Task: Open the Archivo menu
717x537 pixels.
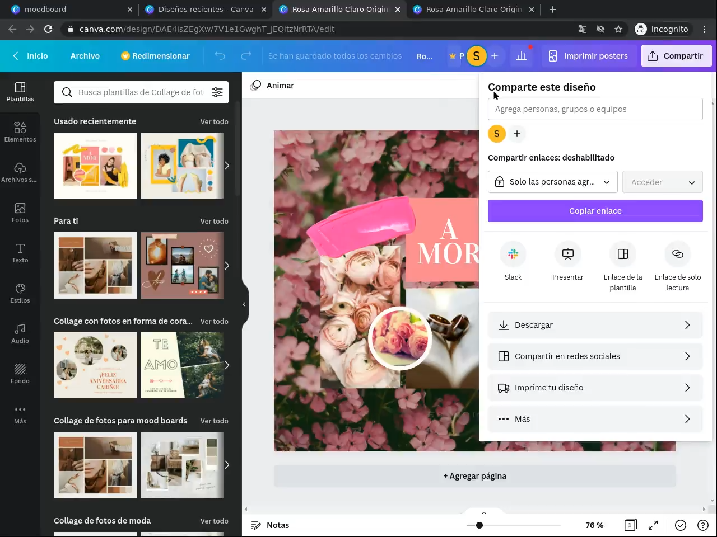Action: tap(85, 56)
